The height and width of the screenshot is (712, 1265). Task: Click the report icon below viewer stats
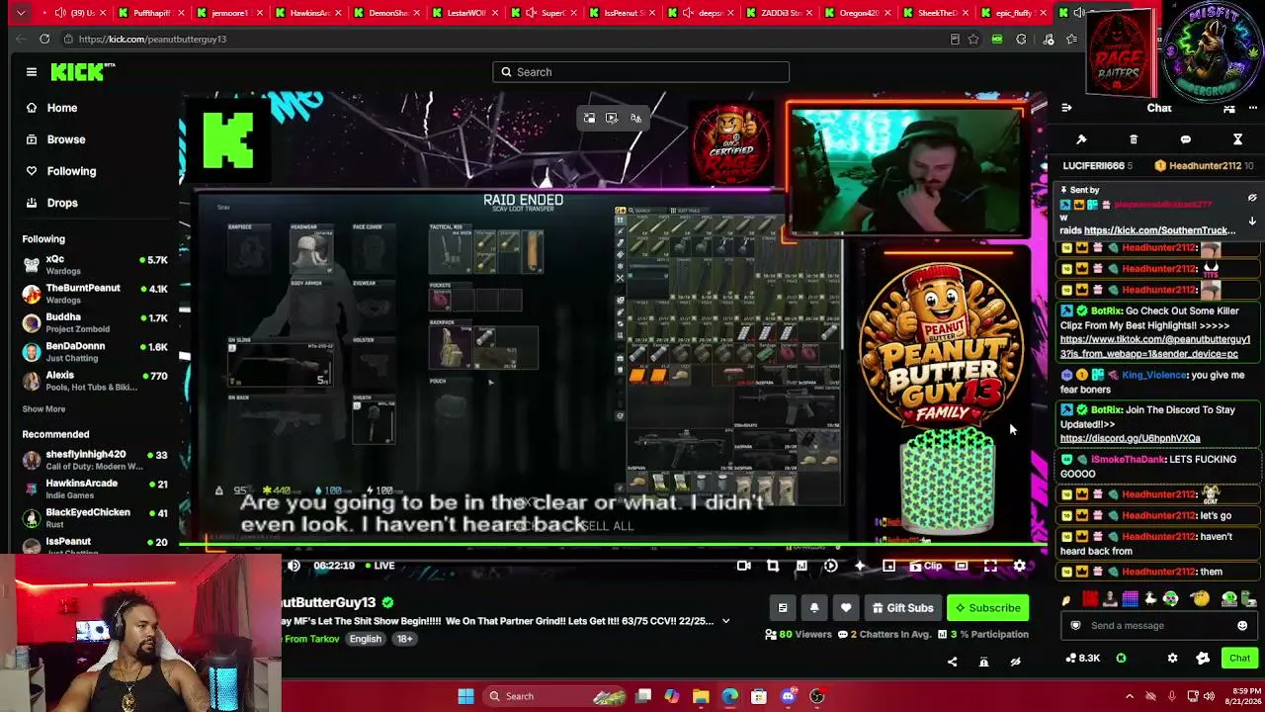(x=984, y=662)
